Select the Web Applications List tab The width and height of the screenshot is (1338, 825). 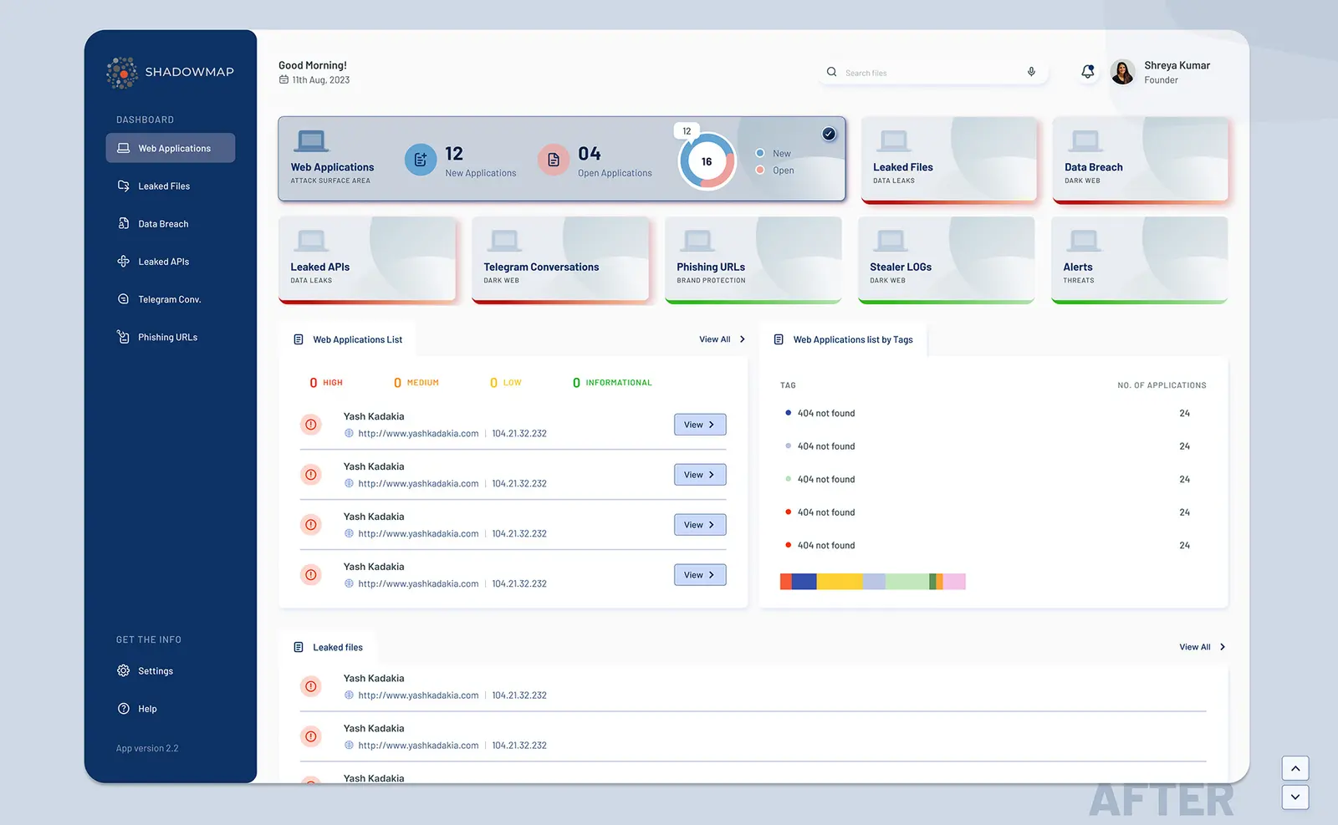click(x=347, y=339)
